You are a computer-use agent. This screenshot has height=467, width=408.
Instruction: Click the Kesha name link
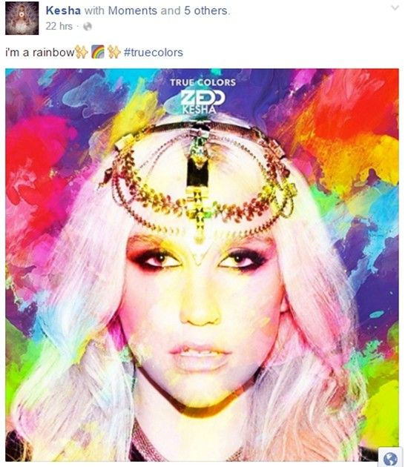coord(63,10)
